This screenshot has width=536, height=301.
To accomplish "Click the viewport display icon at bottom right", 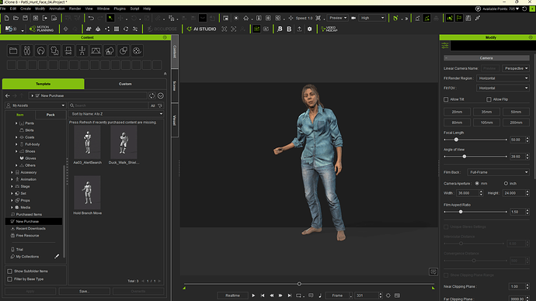I will (433, 272).
